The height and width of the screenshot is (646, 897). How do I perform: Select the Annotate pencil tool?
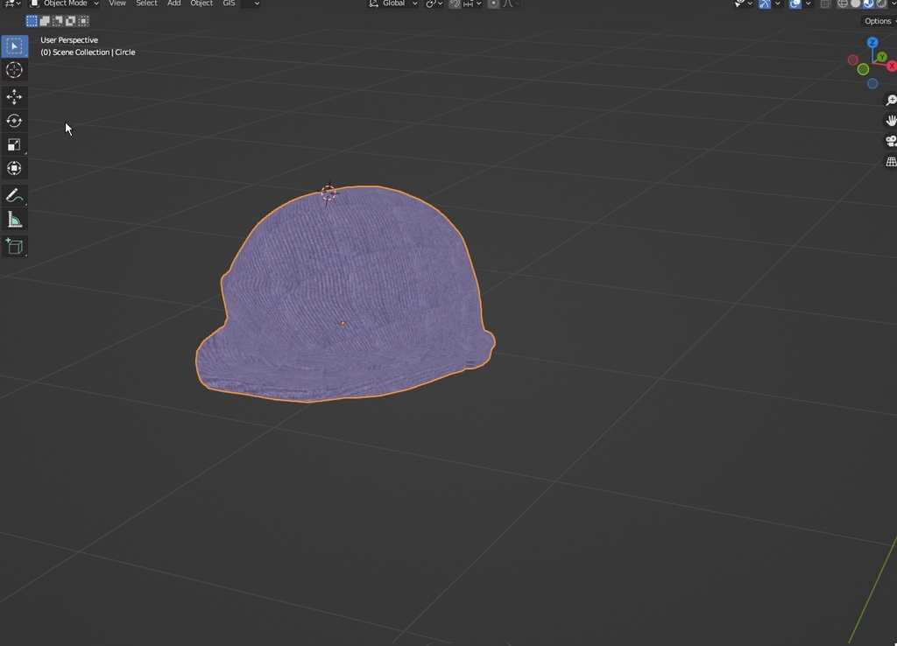pyautogui.click(x=14, y=195)
